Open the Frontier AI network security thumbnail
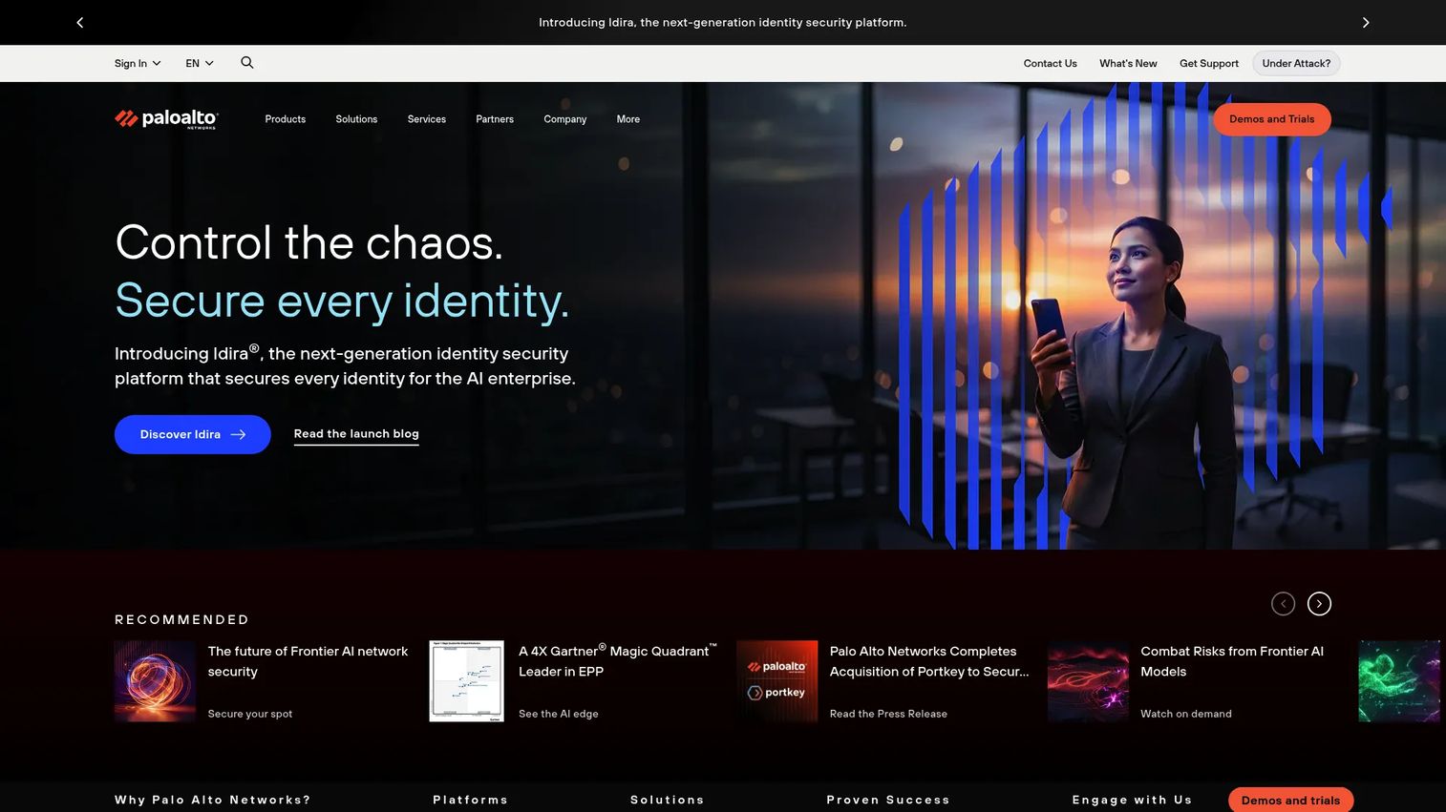Screen dimensions: 1446x812 [155, 681]
